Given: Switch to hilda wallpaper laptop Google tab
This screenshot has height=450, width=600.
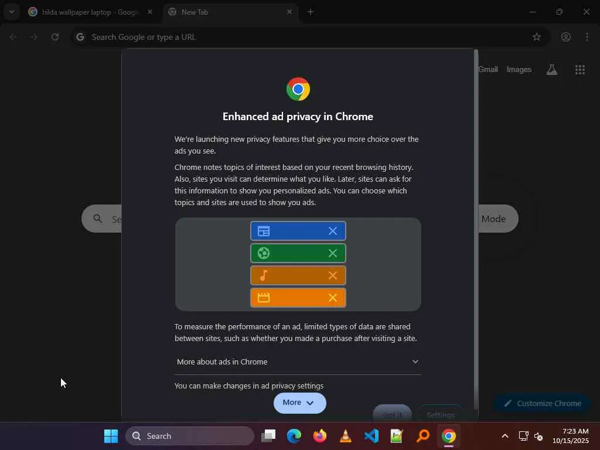Looking at the screenshot, I should (x=89, y=12).
